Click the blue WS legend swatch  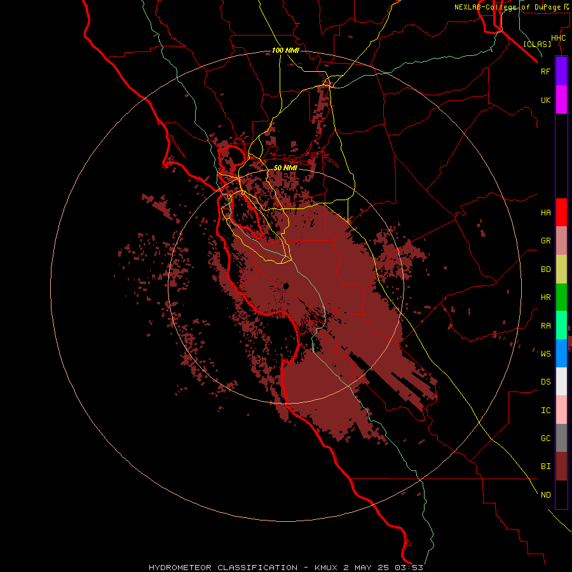coord(561,353)
